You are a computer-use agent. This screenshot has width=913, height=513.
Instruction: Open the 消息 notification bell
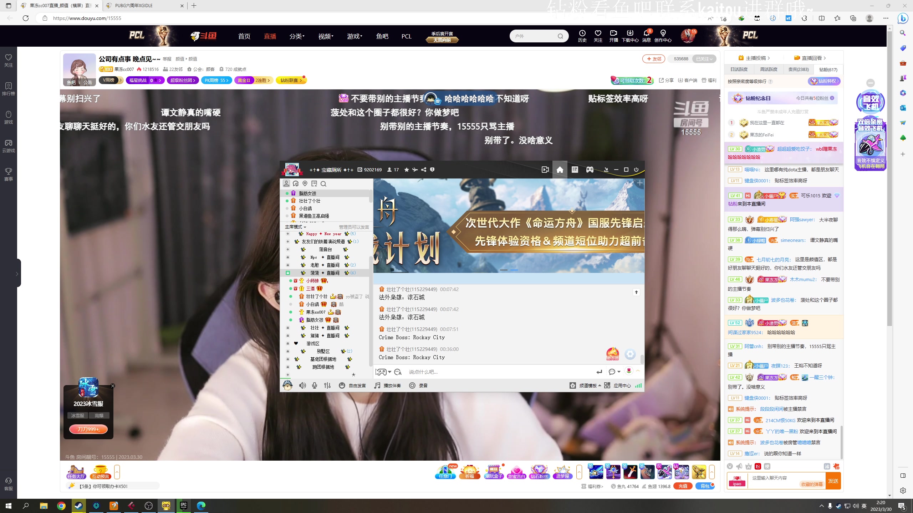(646, 36)
